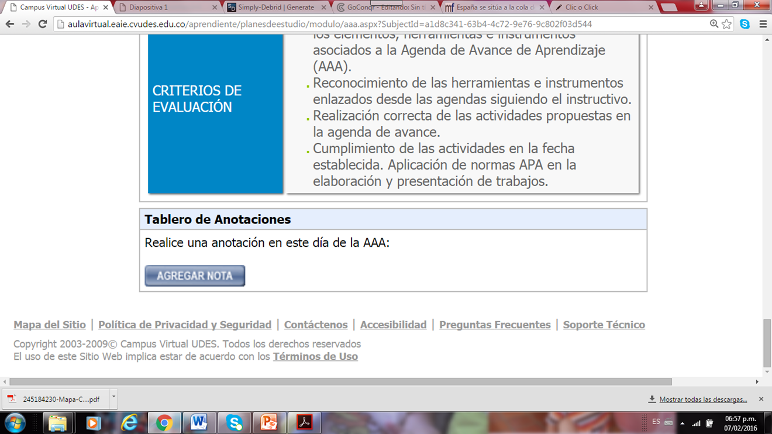The width and height of the screenshot is (772, 434).
Task: Close the Diapositiva 1 tab
Action: [215, 8]
